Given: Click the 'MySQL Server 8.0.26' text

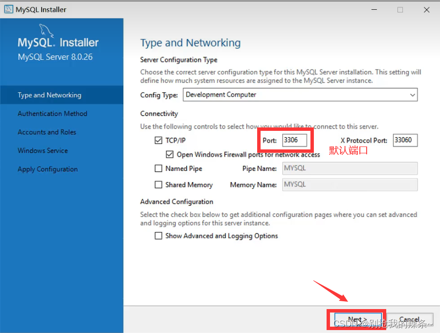Looking at the screenshot, I should click(55, 57).
